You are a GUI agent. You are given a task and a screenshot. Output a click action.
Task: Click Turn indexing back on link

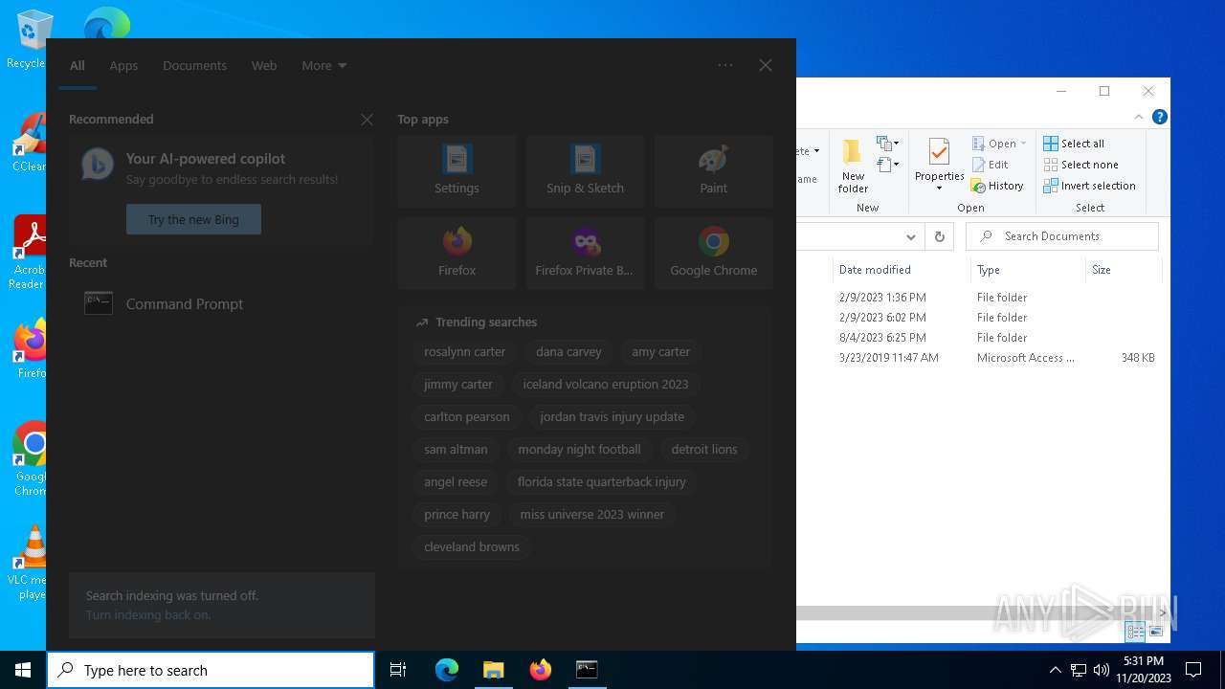coord(148,614)
